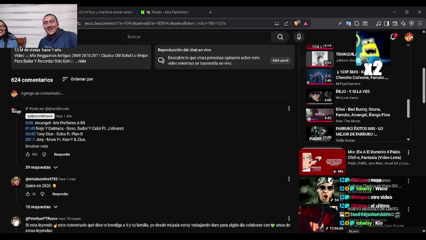
Task: Open Brave Shields lion icon
Action: point(297,23)
